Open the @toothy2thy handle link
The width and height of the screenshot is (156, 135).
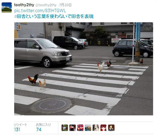(46, 5)
